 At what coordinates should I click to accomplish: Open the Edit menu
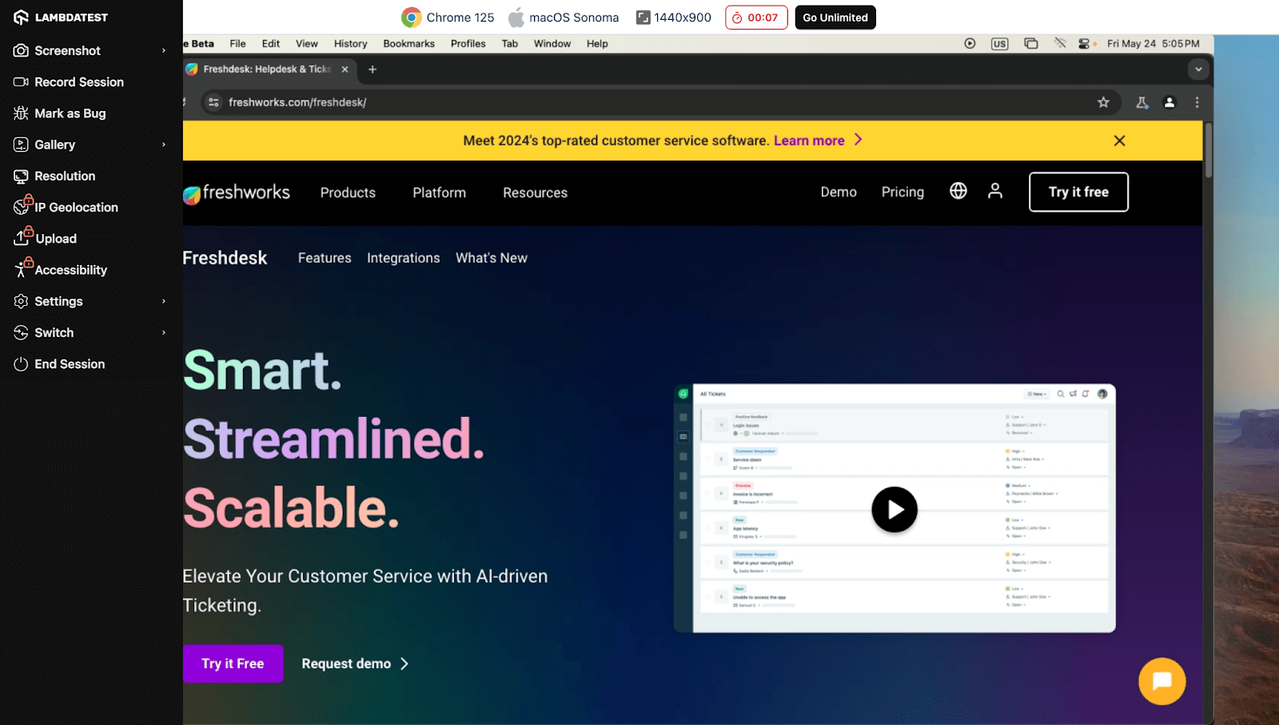[271, 44]
